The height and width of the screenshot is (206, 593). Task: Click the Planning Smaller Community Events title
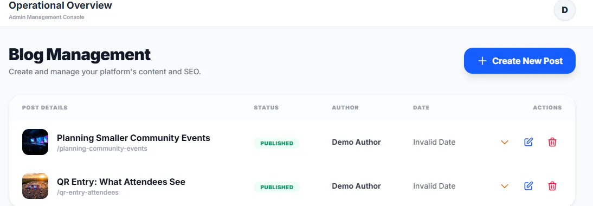click(x=133, y=138)
